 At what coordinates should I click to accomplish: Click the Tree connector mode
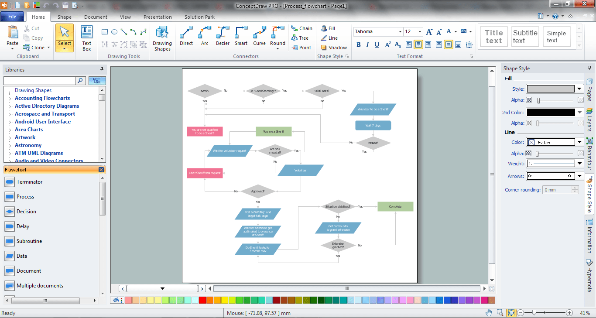301,38
